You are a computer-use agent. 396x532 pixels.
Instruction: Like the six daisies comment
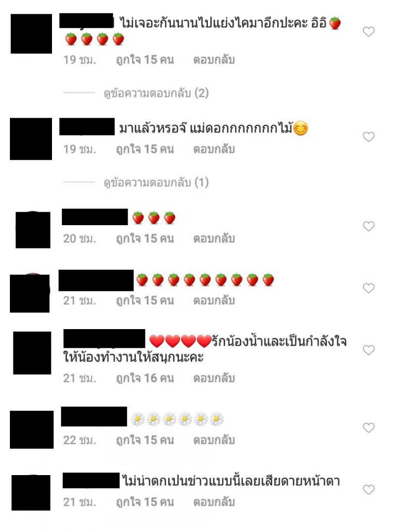pos(368,428)
